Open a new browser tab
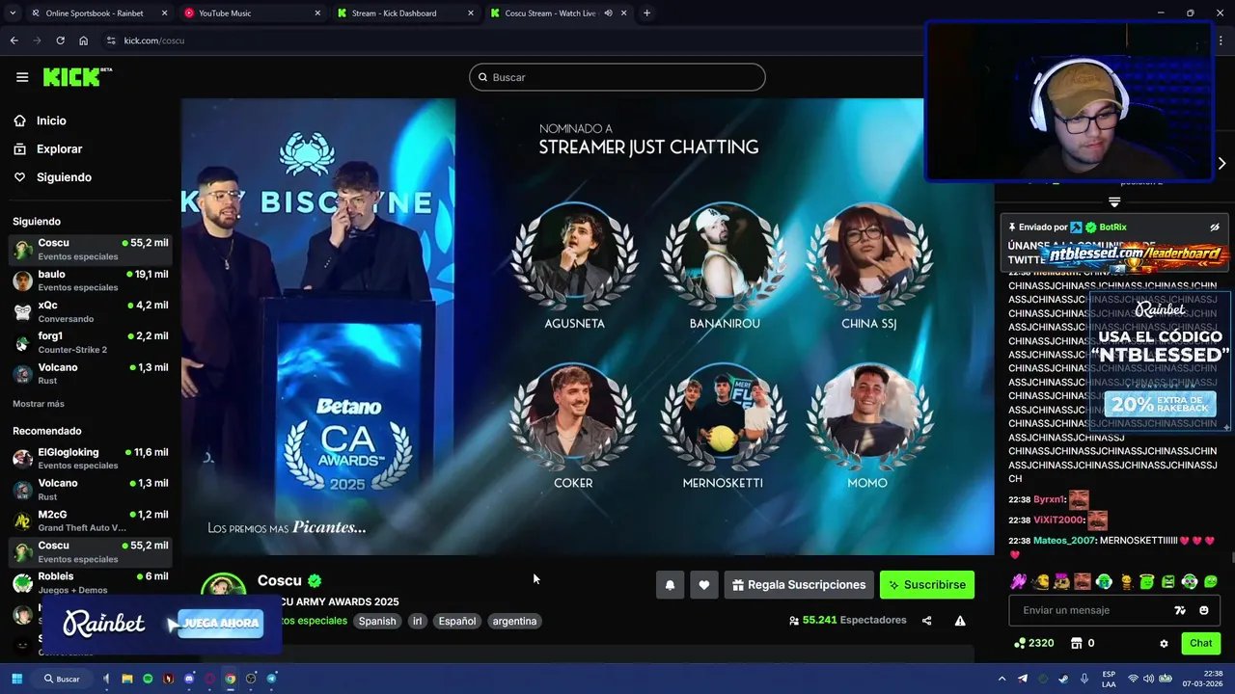The width and height of the screenshot is (1235, 694). click(646, 13)
